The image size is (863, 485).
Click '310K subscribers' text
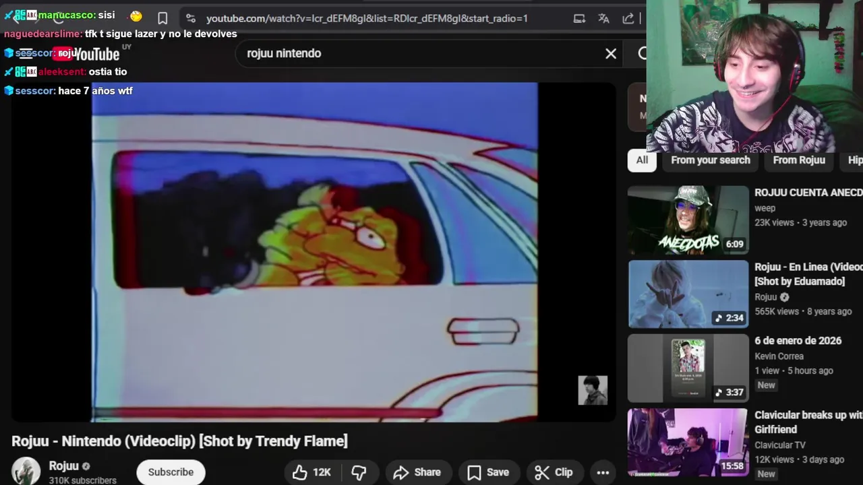(x=82, y=480)
